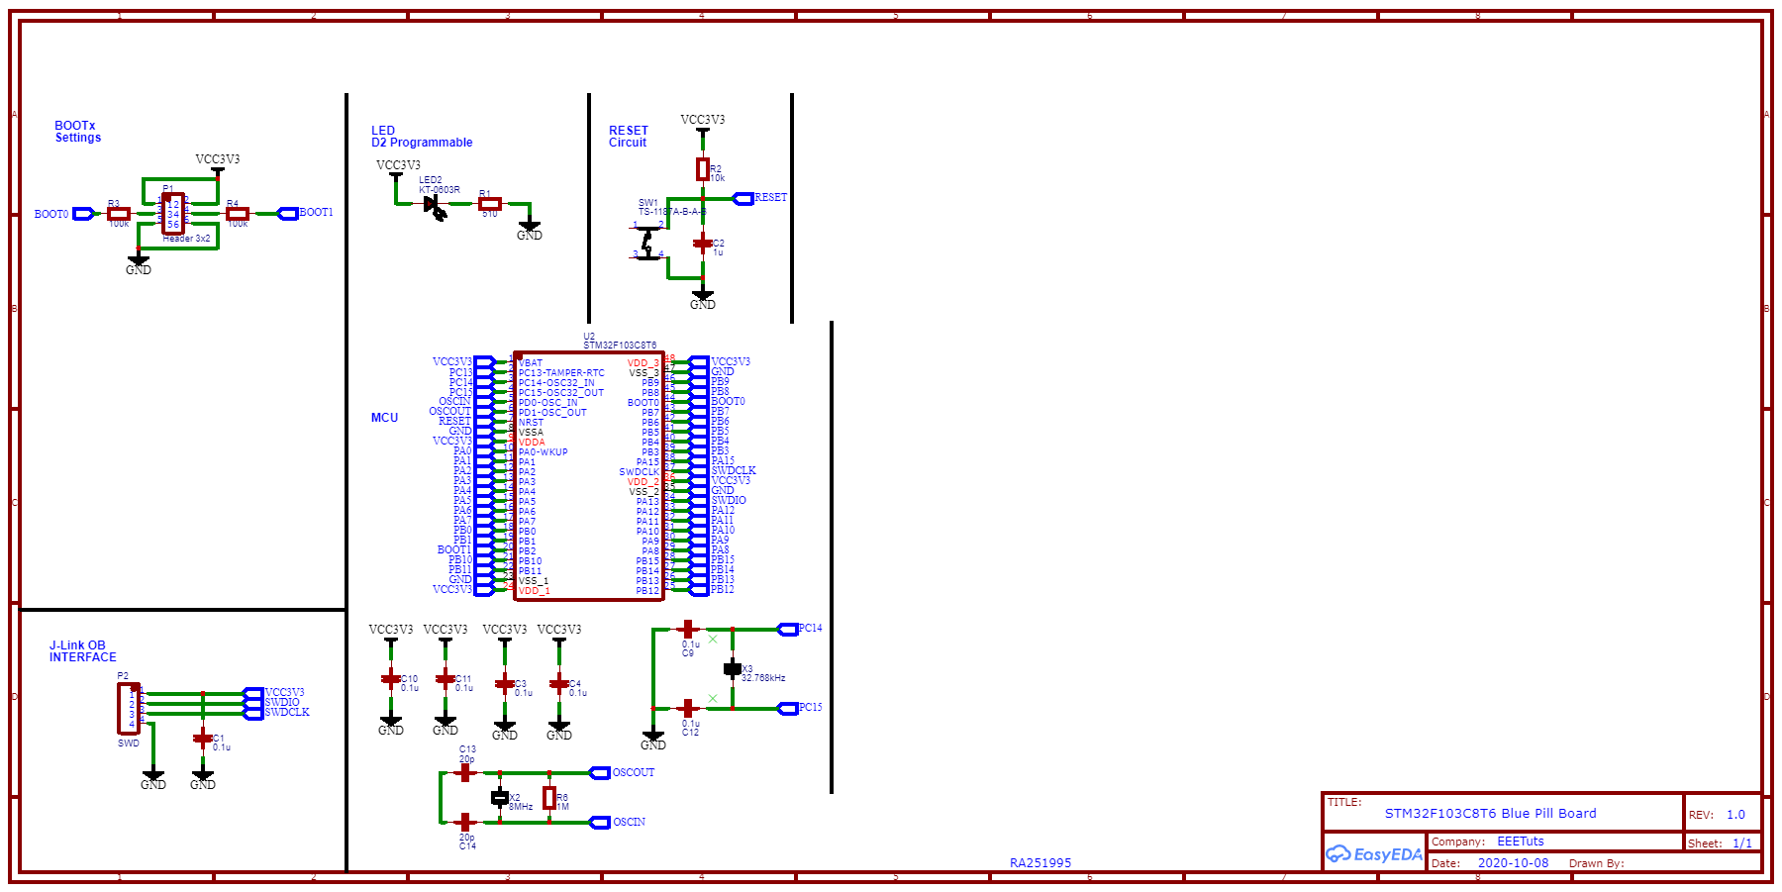Select resistor R6 1M beside crystal X2
Image resolution: width=1782 pixels, height=892 pixels.
pos(549,798)
